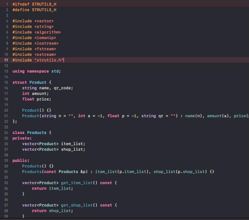Screen dimensions: 249x220
Task: Click line number 1 in gutter
Action: click(x=7, y=4)
